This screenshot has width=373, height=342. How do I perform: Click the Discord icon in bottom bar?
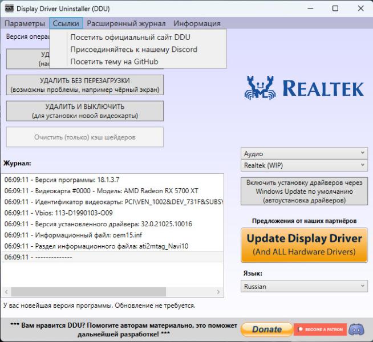coord(356,329)
